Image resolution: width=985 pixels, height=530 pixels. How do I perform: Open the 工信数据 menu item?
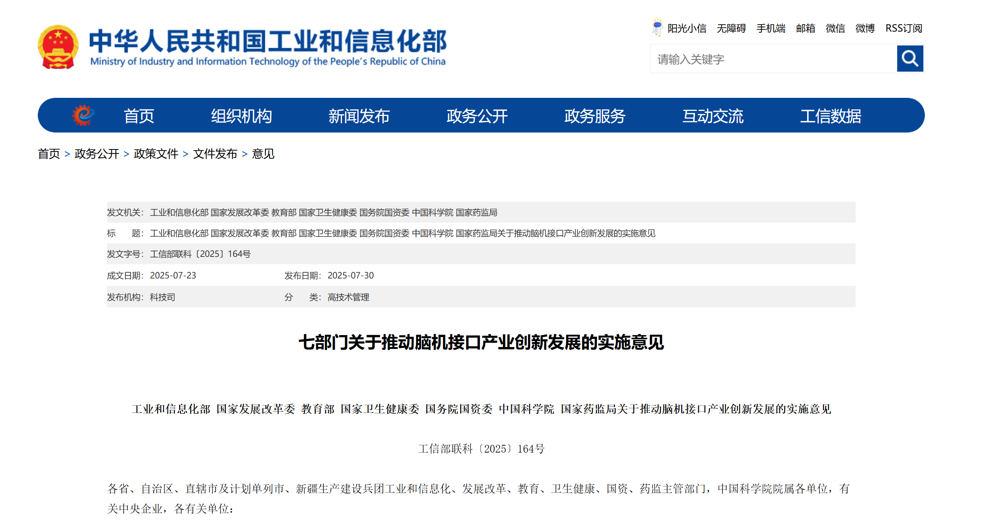(831, 116)
